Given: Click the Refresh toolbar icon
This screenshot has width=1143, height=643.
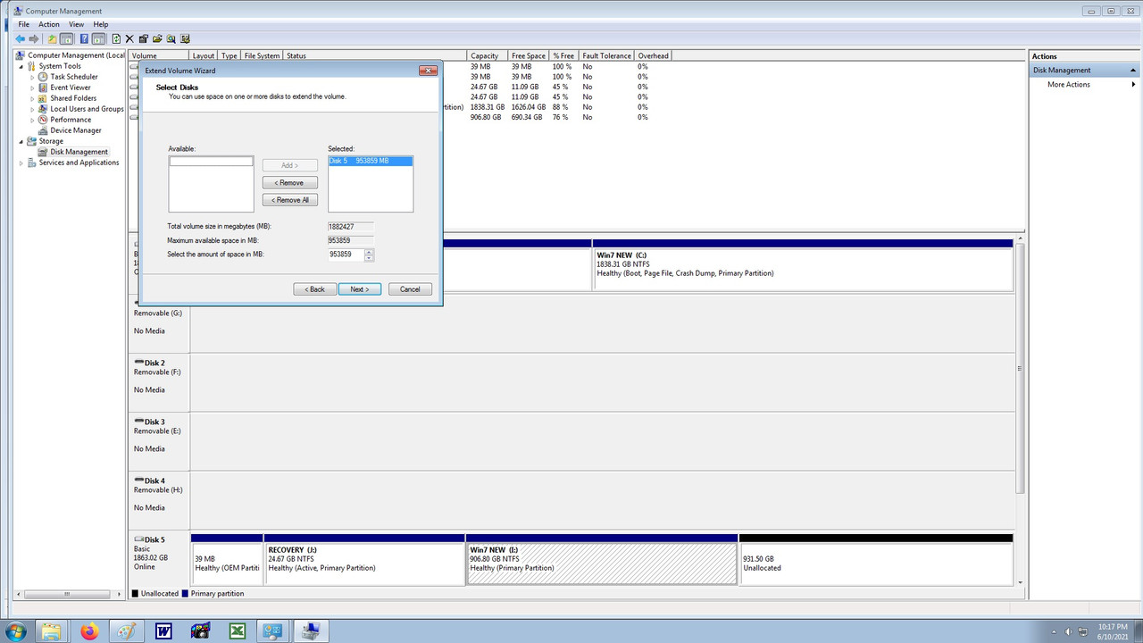Looking at the screenshot, I should point(116,38).
